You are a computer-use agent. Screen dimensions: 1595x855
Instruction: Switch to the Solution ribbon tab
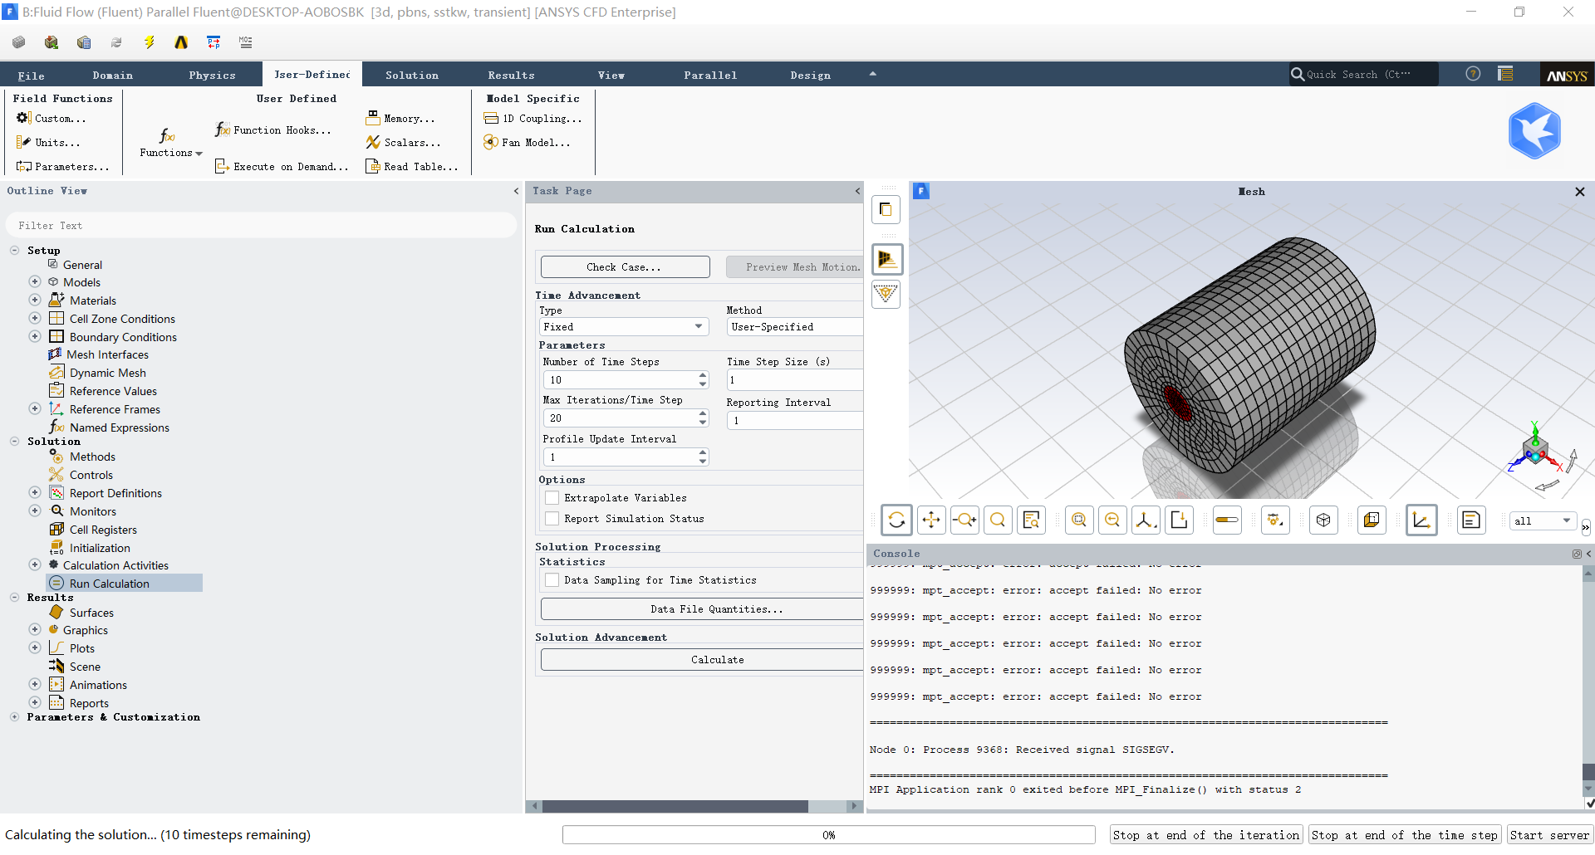point(411,76)
